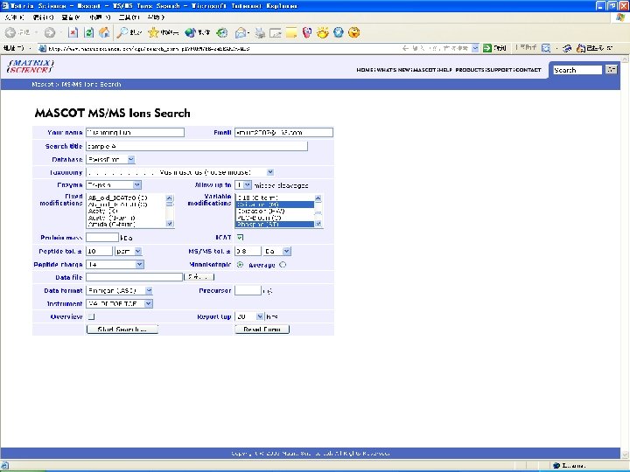
Task: Click the blue round globe toolbar icon
Action: [339, 32]
